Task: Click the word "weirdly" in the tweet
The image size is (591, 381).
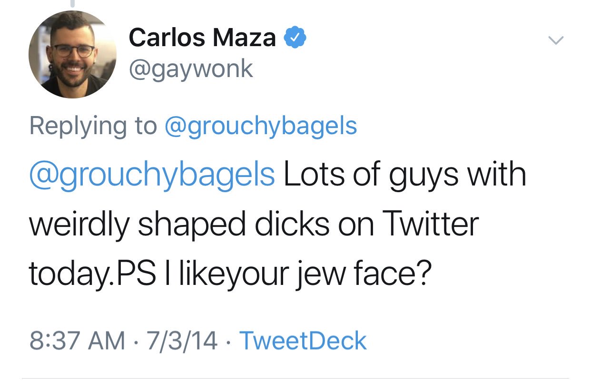Action: [79, 224]
